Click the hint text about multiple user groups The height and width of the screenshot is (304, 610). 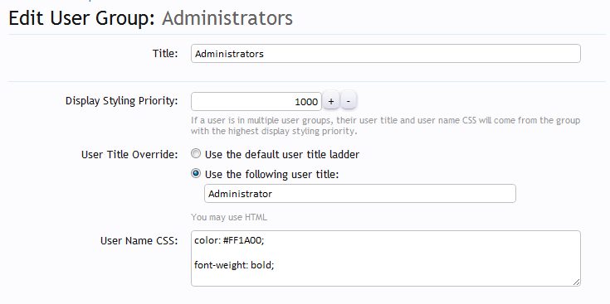point(386,125)
